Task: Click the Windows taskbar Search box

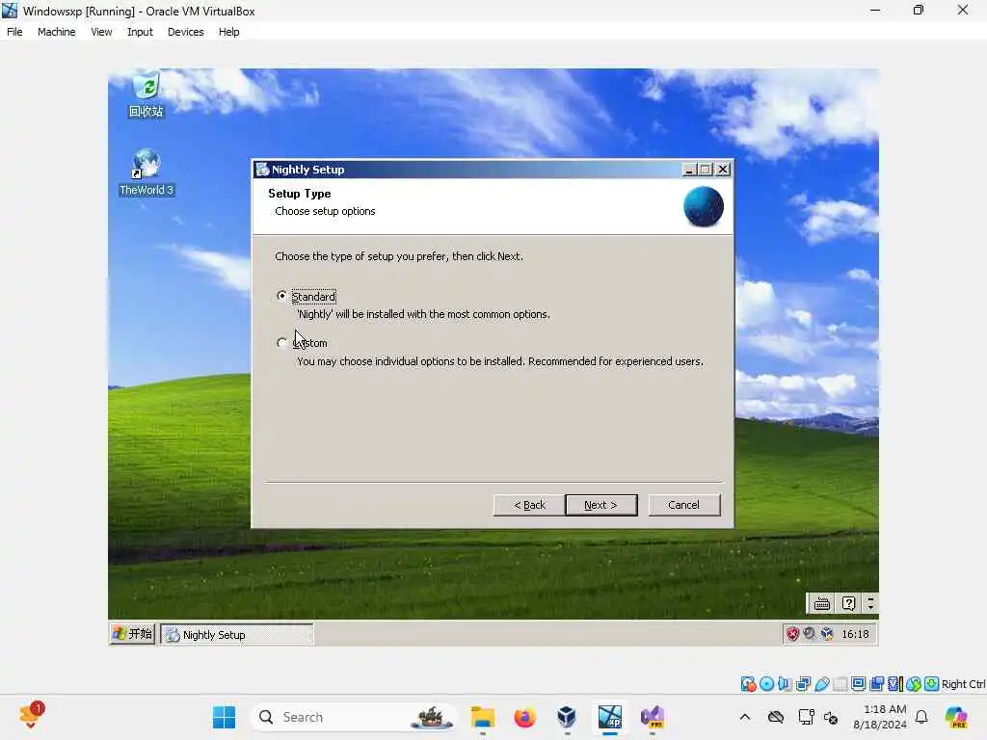Action: pos(355,717)
